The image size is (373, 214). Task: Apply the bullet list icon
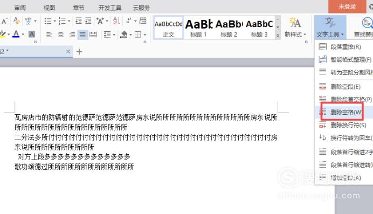pyautogui.click(x=48, y=21)
